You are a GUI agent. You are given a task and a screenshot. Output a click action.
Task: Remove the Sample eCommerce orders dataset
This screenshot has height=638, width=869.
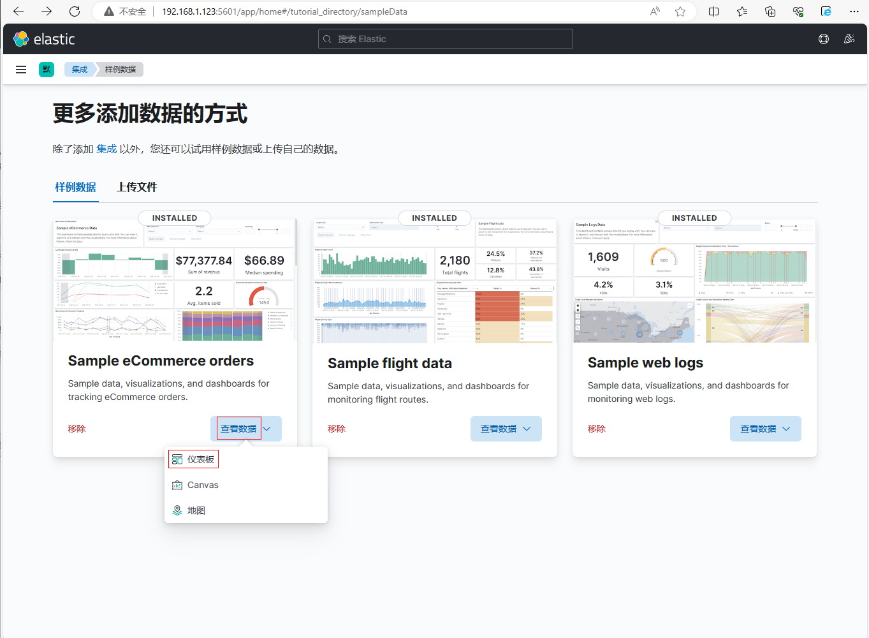click(77, 429)
